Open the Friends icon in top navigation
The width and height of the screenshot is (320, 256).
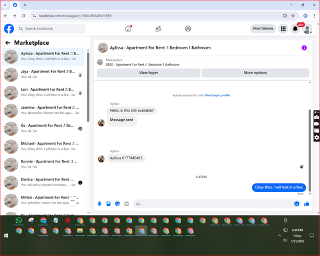[x=158, y=29]
